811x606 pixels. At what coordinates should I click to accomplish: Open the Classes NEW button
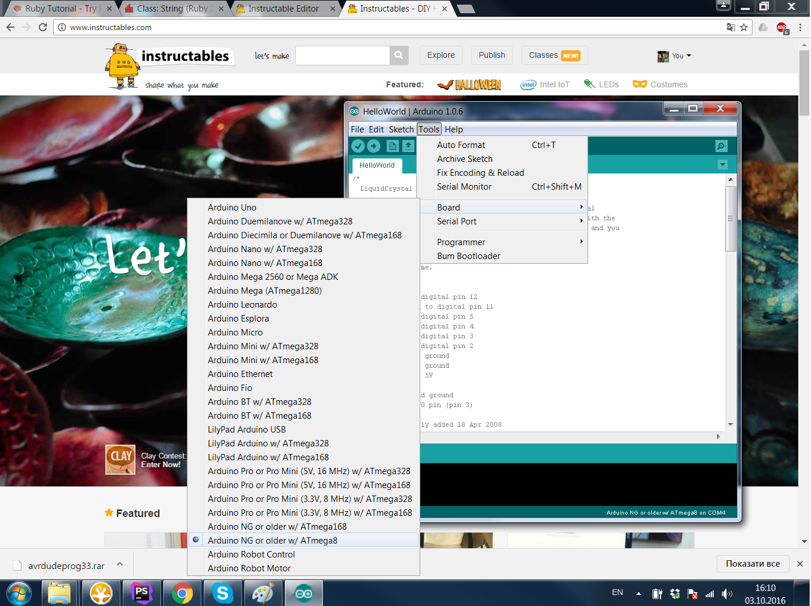click(x=555, y=56)
